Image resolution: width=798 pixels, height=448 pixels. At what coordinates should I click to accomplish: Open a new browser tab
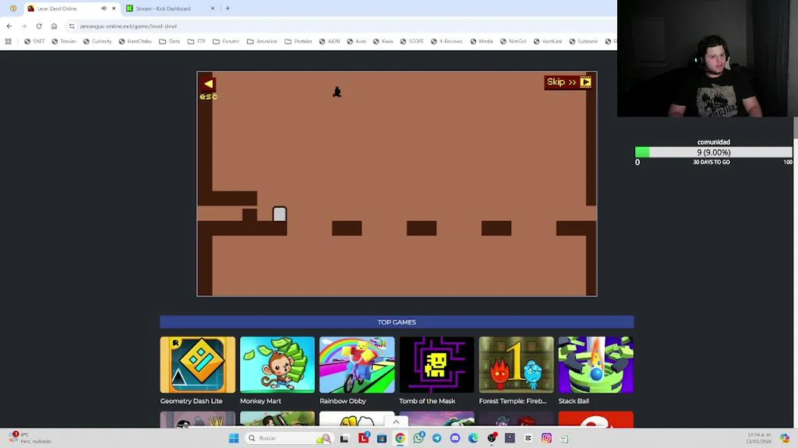coord(228,9)
